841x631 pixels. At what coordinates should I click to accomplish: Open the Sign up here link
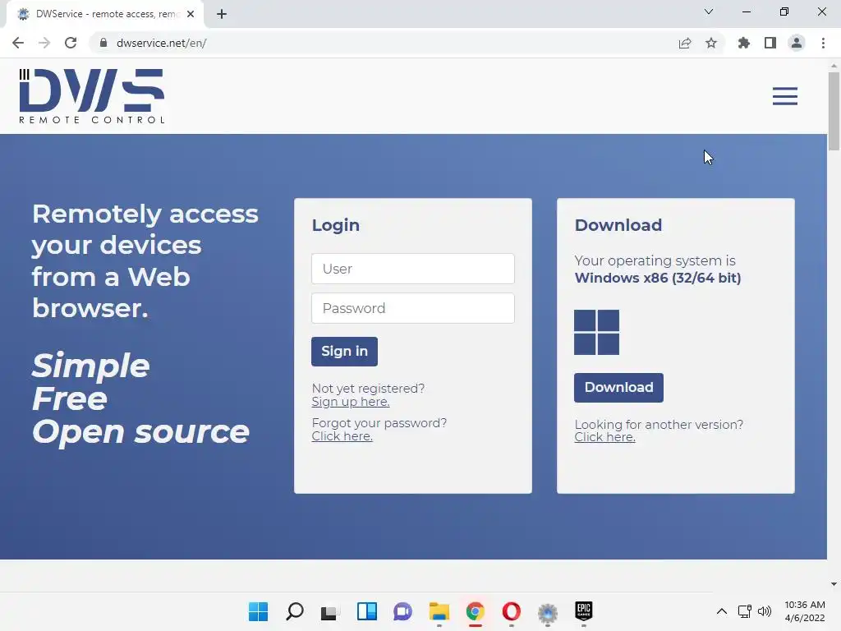(351, 402)
